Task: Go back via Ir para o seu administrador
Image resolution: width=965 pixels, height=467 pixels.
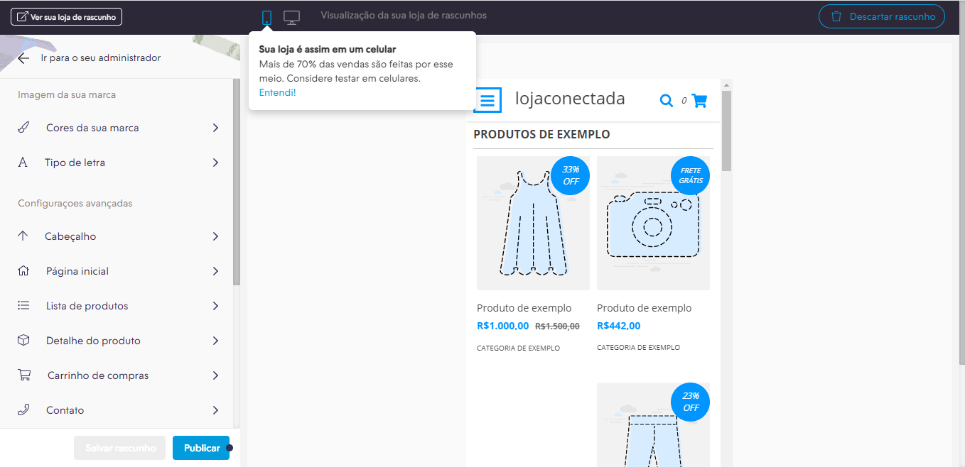Action: (x=90, y=58)
